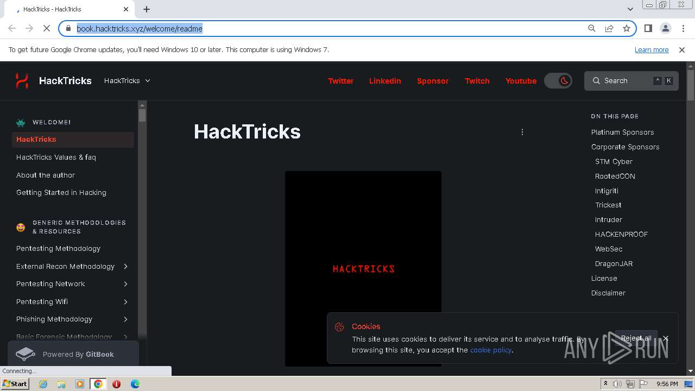The image size is (695, 391).
Task: Go to the Youtube header link
Action: (521, 81)
